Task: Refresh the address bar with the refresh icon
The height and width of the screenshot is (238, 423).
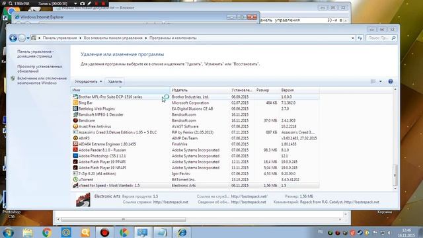Action: (360, 38)
